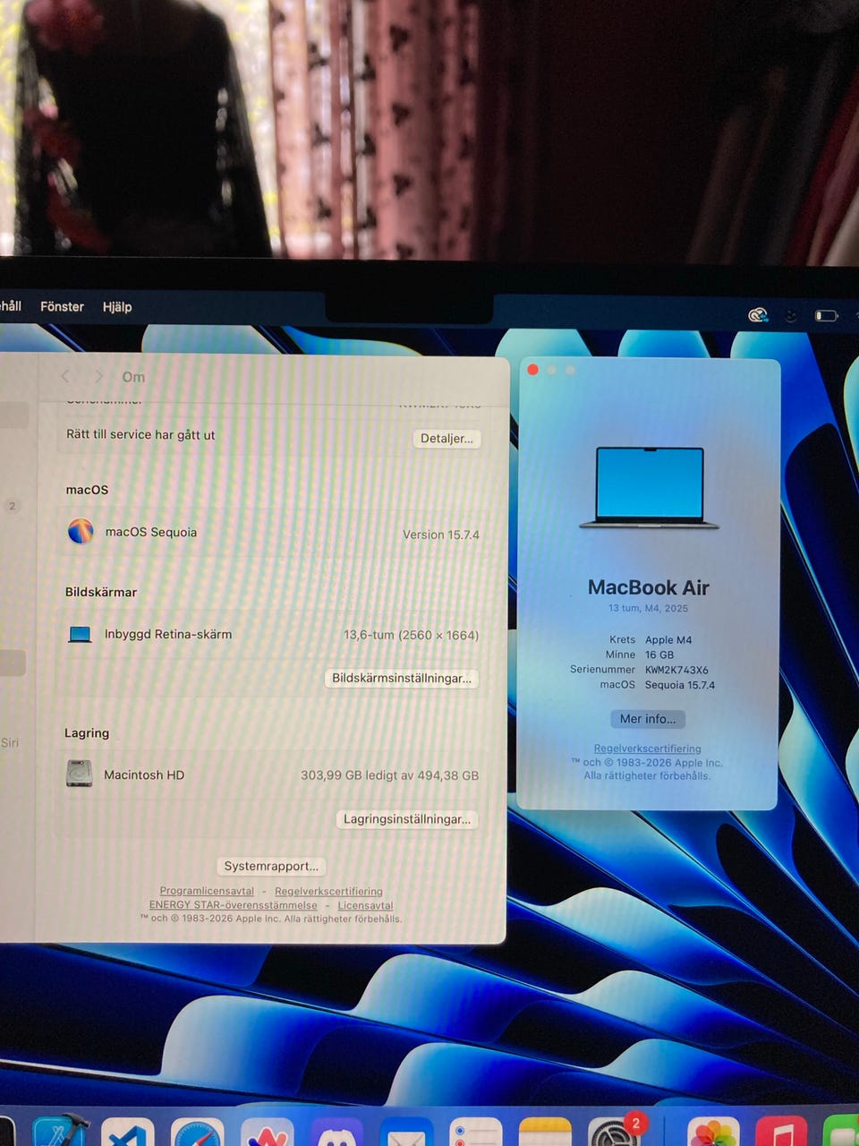The image size is (859, 1146).
Task: Click the Systemrapport... button
Action: click(271, 866)
